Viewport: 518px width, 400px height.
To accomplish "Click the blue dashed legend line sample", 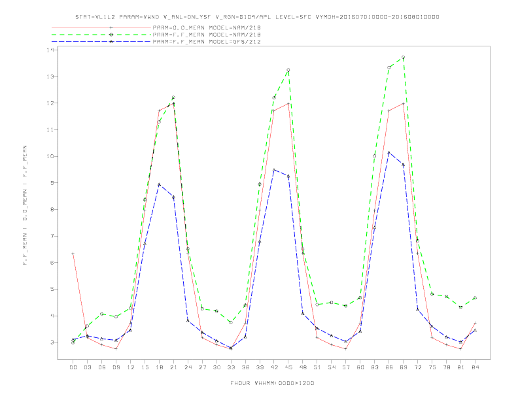I will coord(101,42).
